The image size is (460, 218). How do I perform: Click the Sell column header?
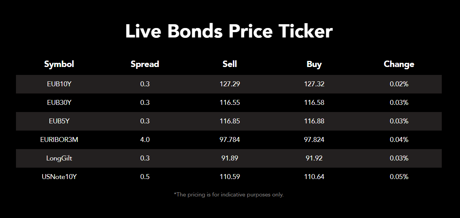click(229, 64)
